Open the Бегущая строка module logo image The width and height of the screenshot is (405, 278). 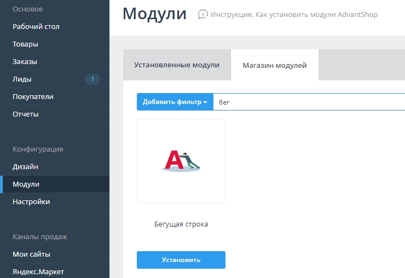[181, 161]
